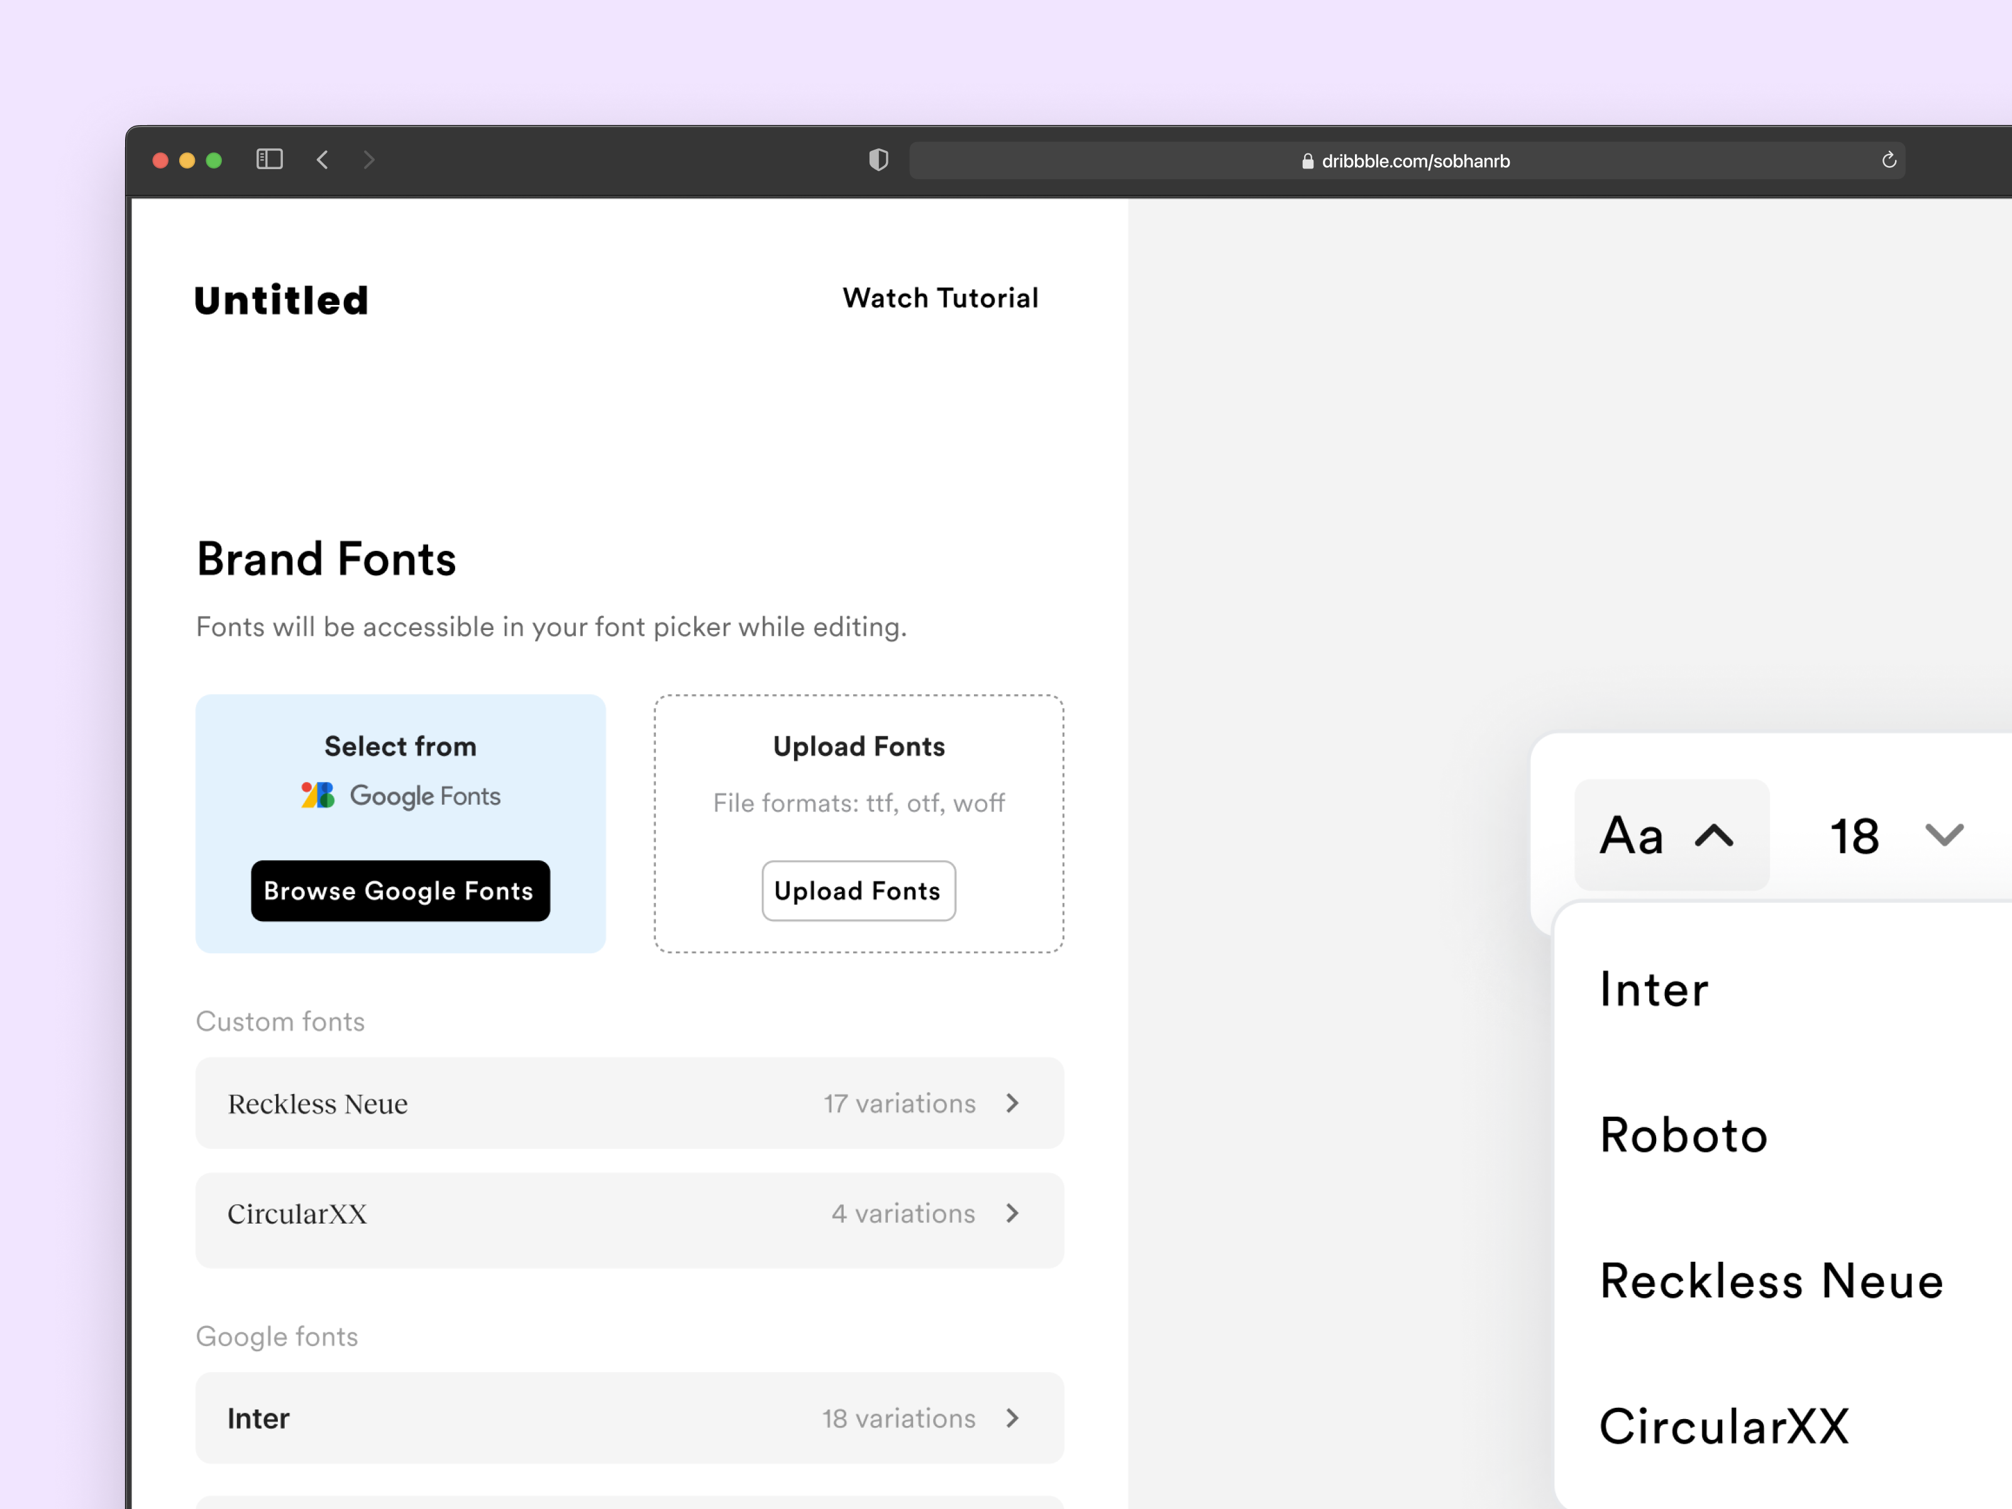Click the back navigation arrow

point(323,160)
